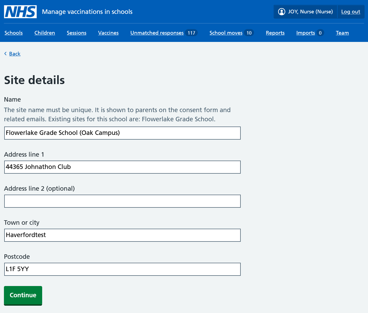Screen dimensions: 368x313
Task: Click the back chevron icon before Back
Action: coord(5,54)
